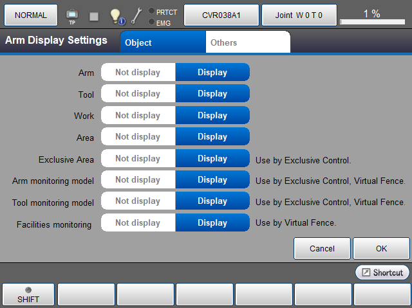
Task: Click the EMG indicator light
Action: coord(151,22)
